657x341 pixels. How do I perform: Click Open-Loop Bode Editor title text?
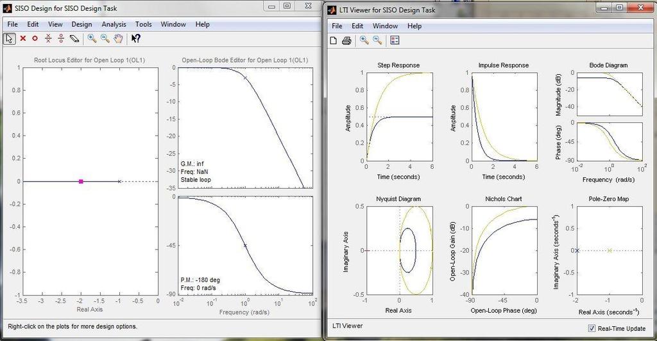click(244, 60)
